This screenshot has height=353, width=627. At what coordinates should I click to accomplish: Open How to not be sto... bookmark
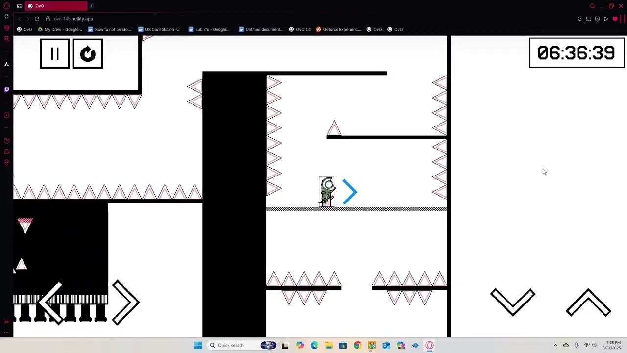coord(109,29)
